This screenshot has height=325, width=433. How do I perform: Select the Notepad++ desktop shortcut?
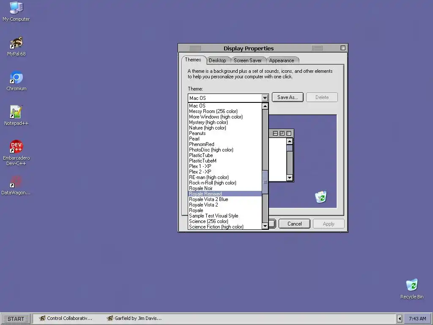pos(16,116)
